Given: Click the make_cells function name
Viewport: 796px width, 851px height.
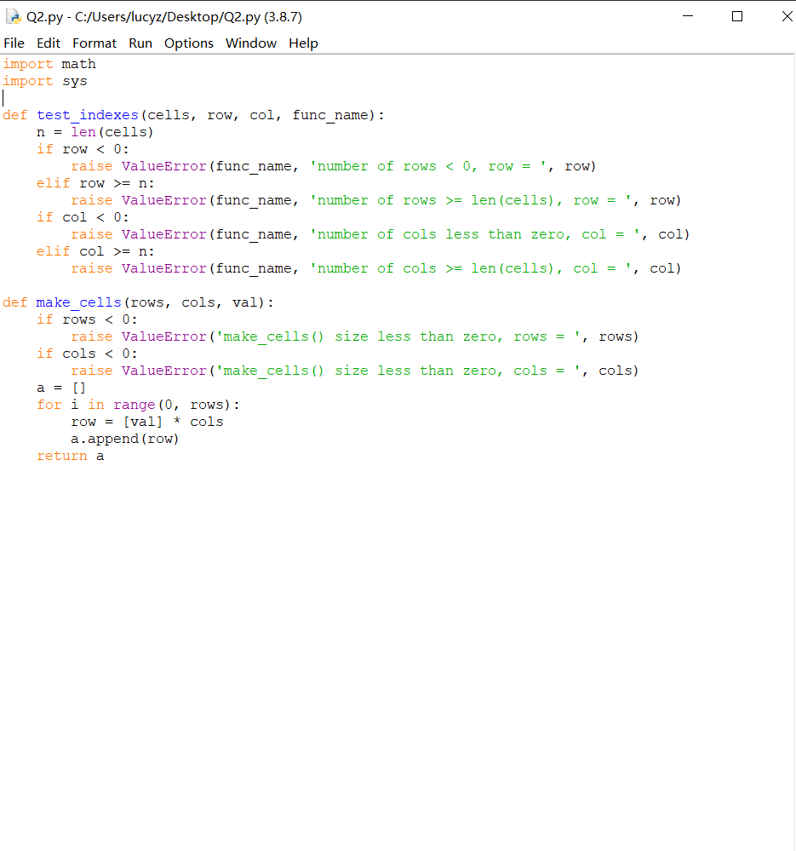Looking at the screenshot, I should (78, 303).
